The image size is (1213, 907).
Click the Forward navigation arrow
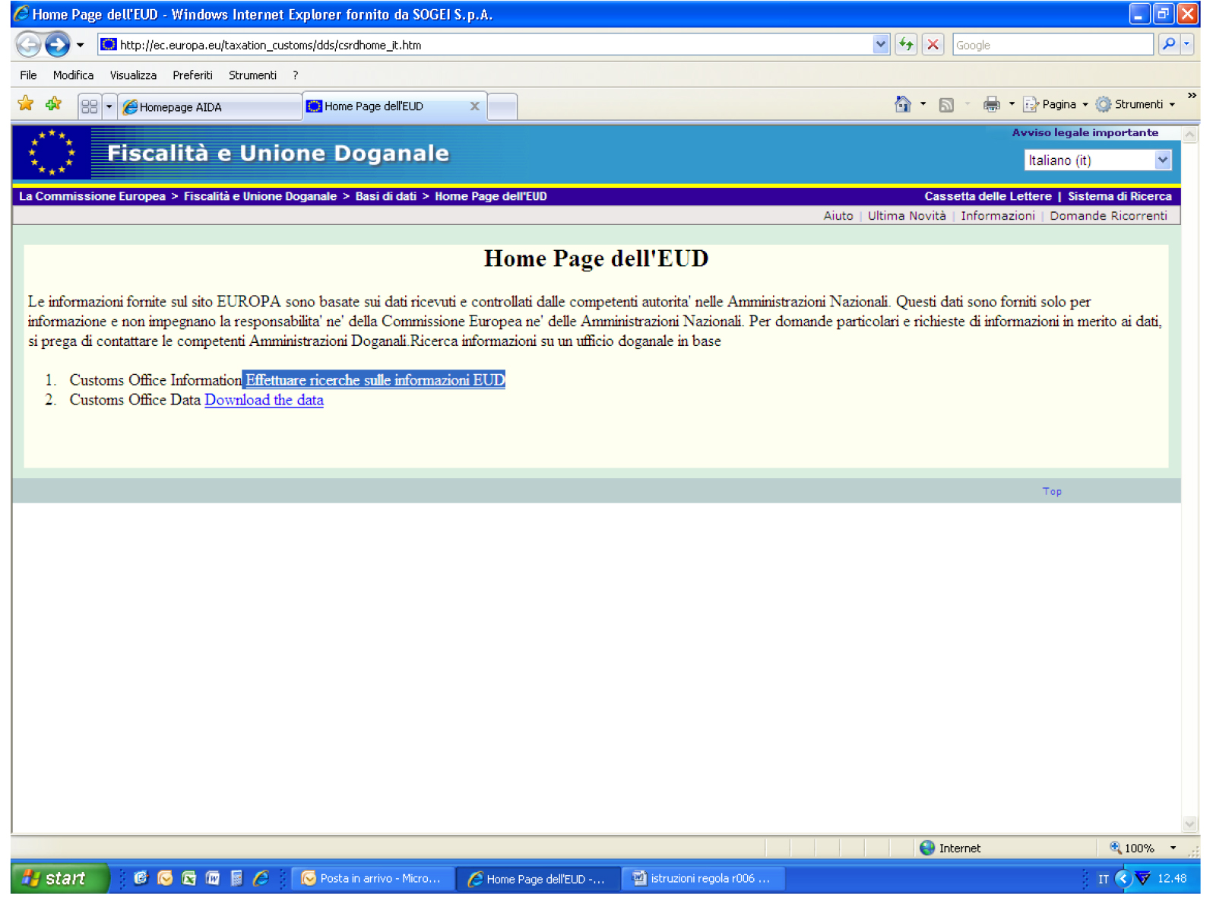(x=57, y=45)
